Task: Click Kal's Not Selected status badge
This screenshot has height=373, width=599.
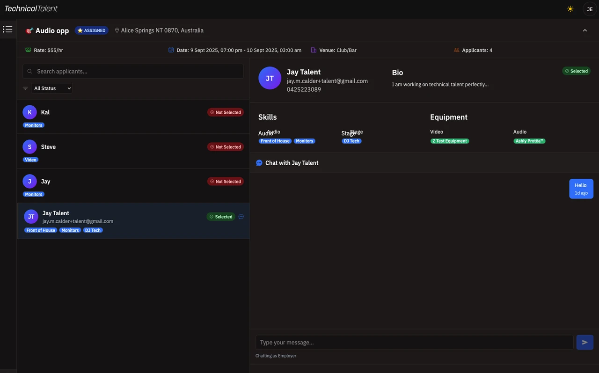Action: pos(226,112)
